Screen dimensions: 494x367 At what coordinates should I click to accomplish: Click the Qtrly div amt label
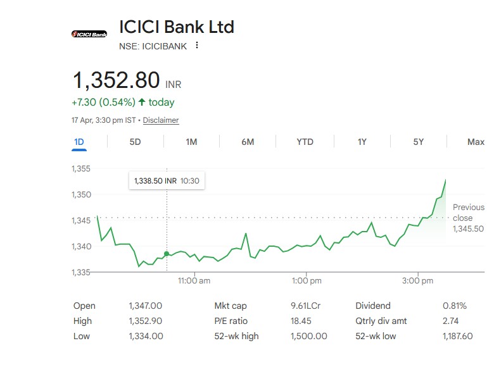(x=382, y=321)
